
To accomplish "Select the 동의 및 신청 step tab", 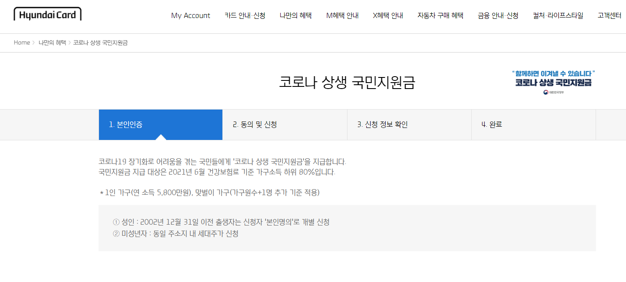I will 285,124.
